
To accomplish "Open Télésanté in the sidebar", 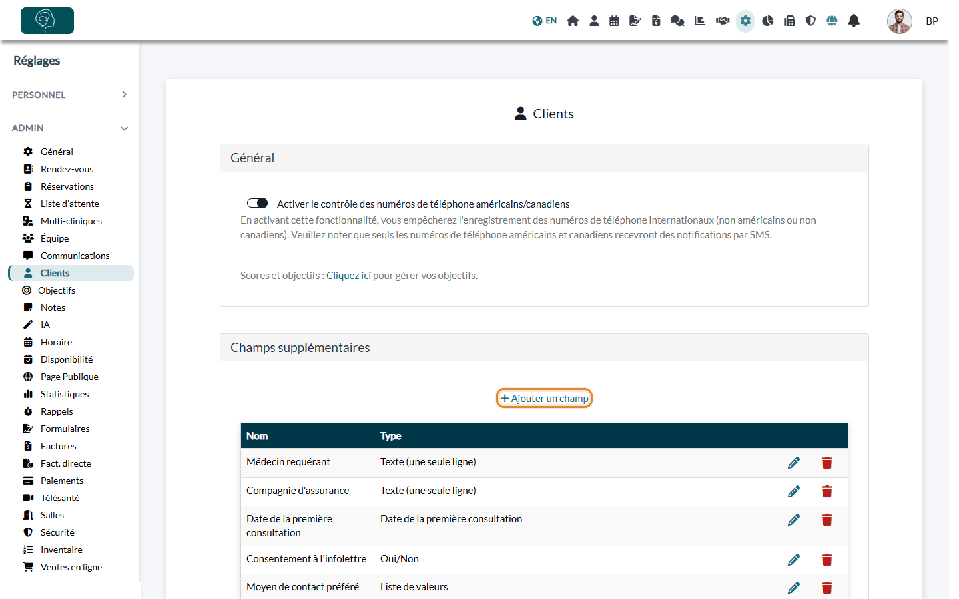I will point(60,498).
